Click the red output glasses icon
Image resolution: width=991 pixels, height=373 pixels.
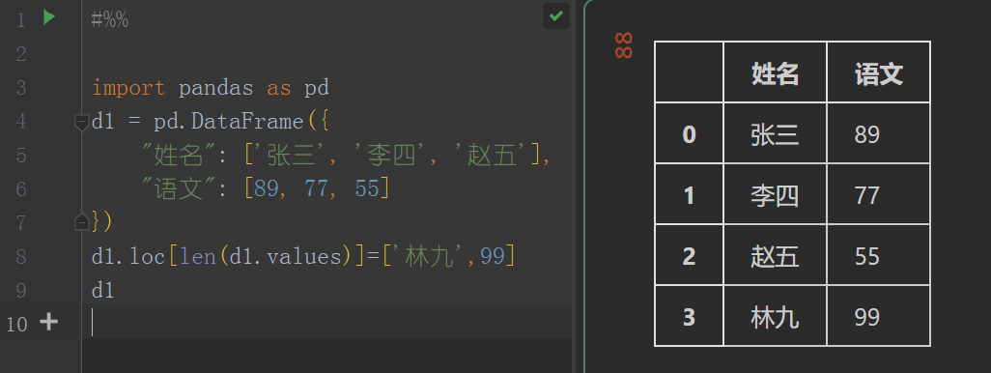tap(624, 45)
